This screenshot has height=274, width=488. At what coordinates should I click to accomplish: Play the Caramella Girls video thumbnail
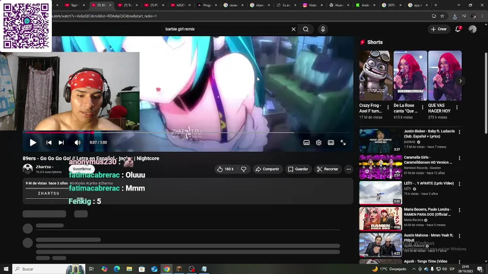click(x=380, y=167)
